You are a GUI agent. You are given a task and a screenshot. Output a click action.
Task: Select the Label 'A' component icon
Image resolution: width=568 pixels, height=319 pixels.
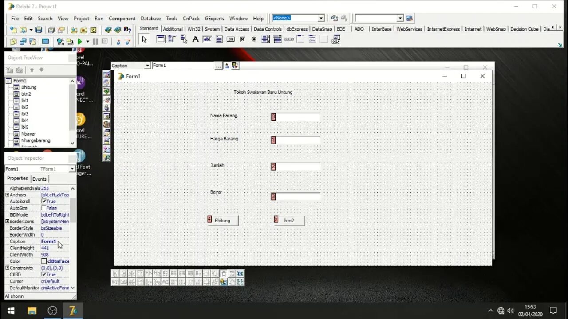[x=195, y=39]
